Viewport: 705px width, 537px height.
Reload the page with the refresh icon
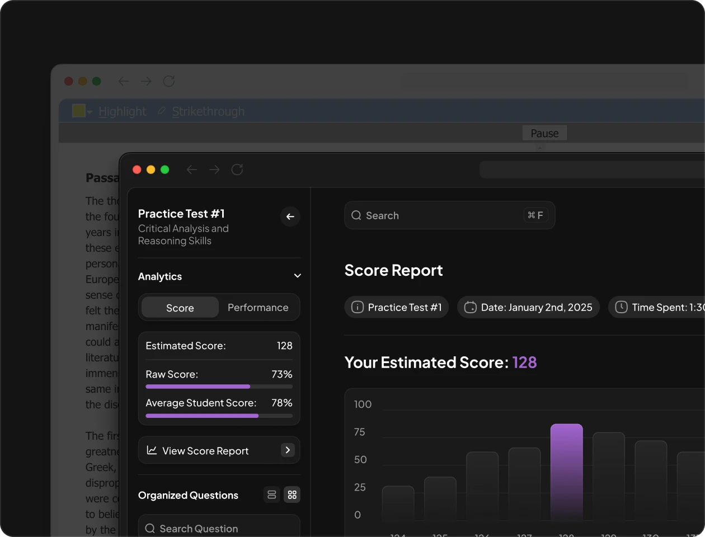(x=237, y=169)
